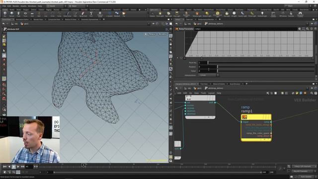Open the Main radial menu dropdown
Image resolution: width=318 pixels, height=179 pixels.
pos(78,6)
